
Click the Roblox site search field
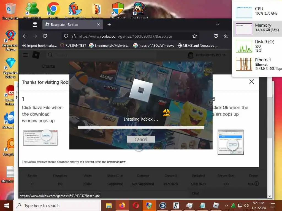pos(101,55)
